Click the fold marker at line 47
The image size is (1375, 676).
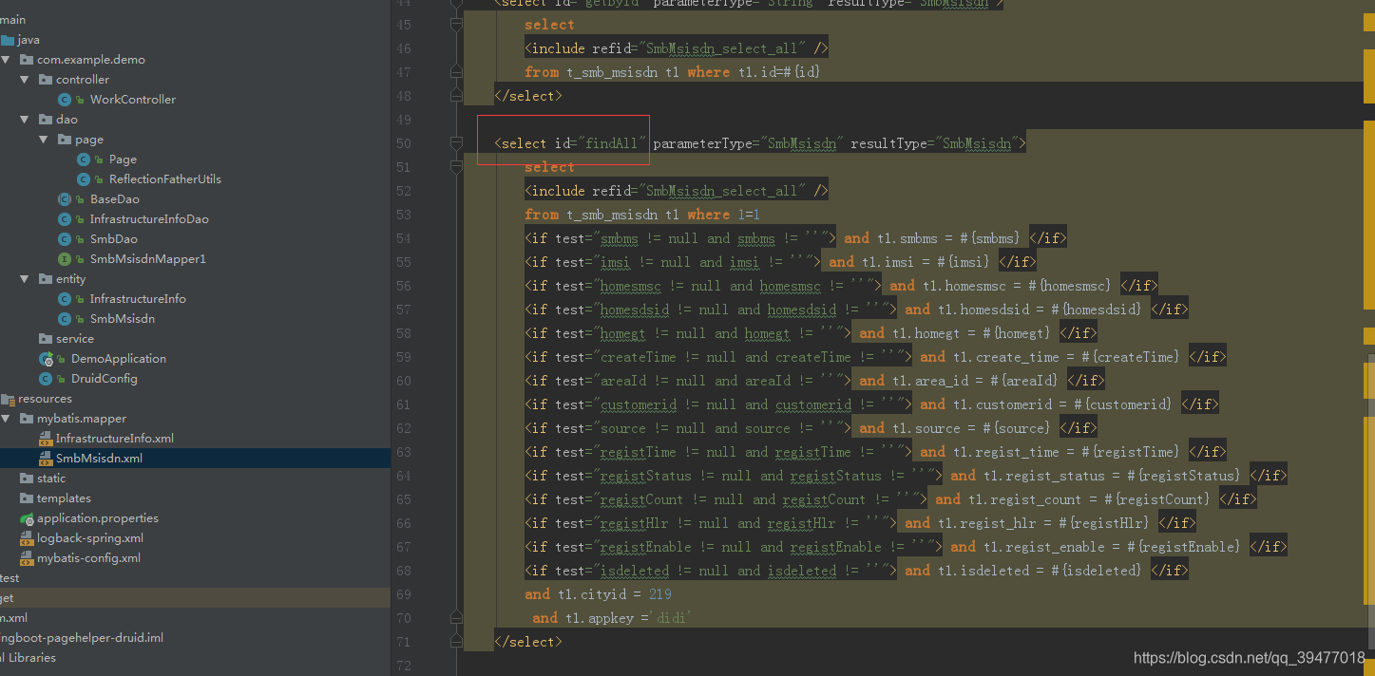[456, 72]
